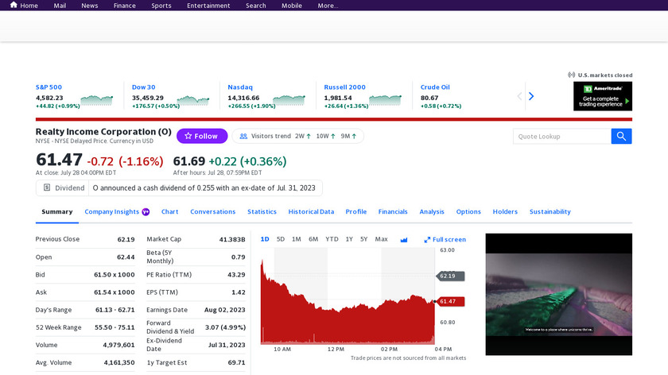Open the S&P 500 index link
Image resolution: width=668 pixels, height=375 pixels.
coord(49,87)
